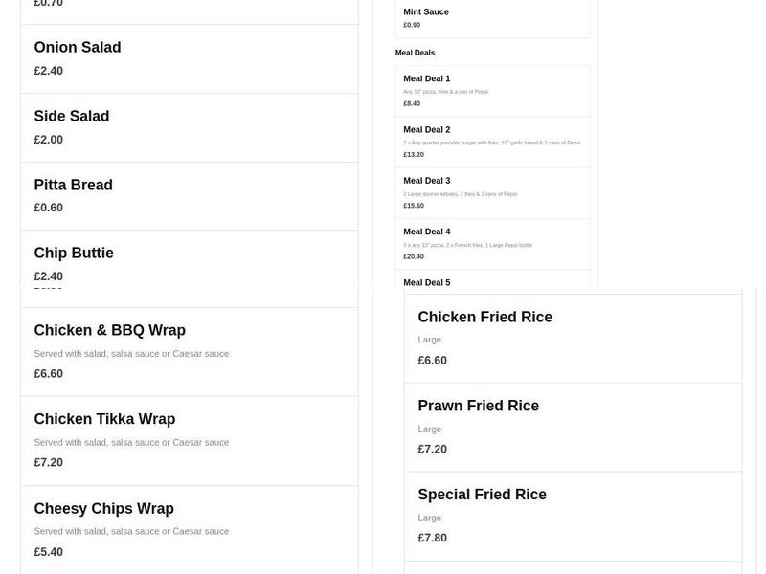Viewport: 766px width, 574px height.
Task: Click the £6.60 price under Chicken Fried Rice
Action: (432, 360)
